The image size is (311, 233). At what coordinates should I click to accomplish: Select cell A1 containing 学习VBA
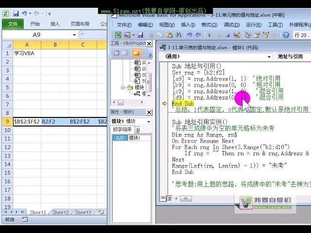coord(27,53)
